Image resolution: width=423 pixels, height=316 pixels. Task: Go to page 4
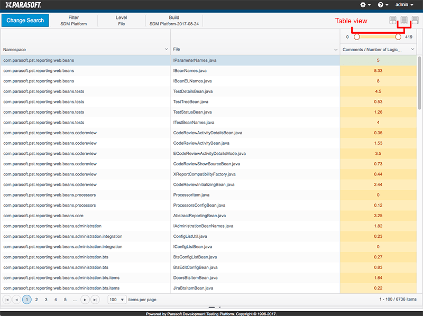pyautogui.click(x=56, y=300)
